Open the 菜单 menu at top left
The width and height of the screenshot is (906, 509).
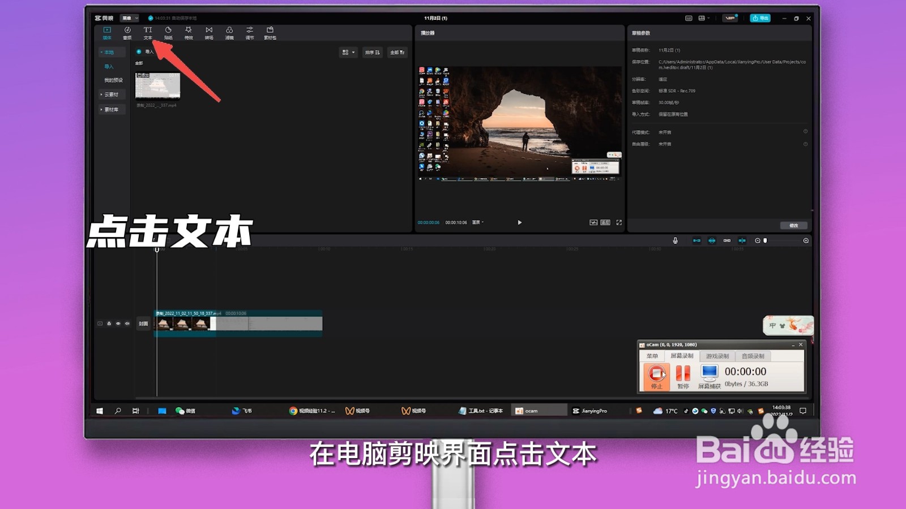coord(129,18)
